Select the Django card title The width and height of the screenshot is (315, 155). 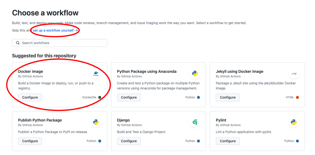coord(123,120)
